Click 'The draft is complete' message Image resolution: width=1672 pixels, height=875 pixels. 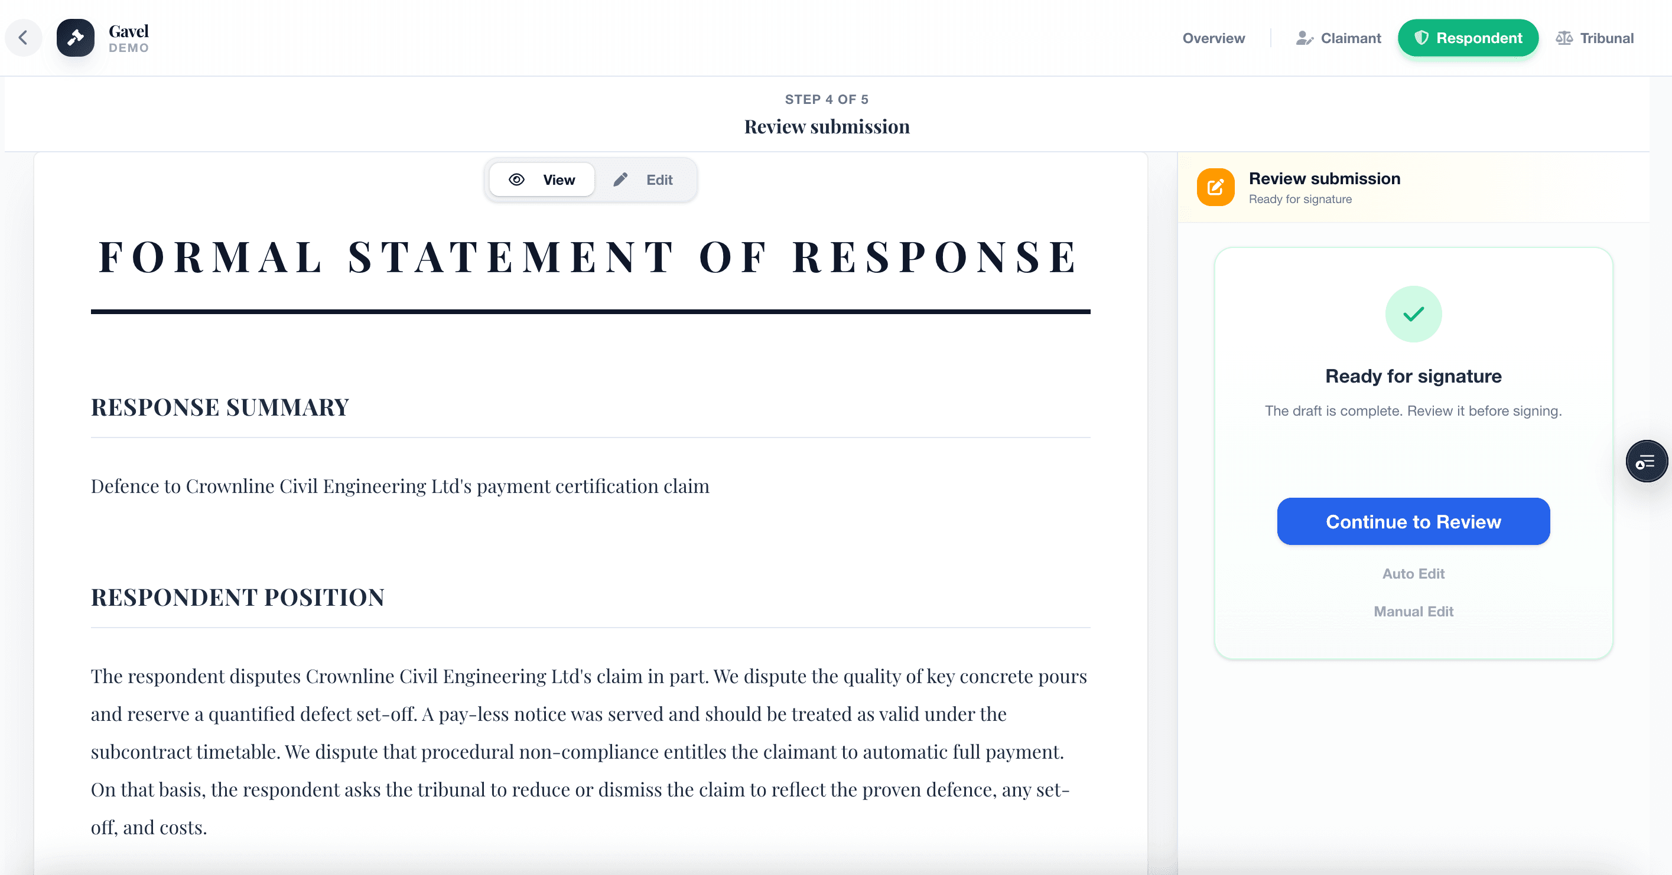(1413, 412)
